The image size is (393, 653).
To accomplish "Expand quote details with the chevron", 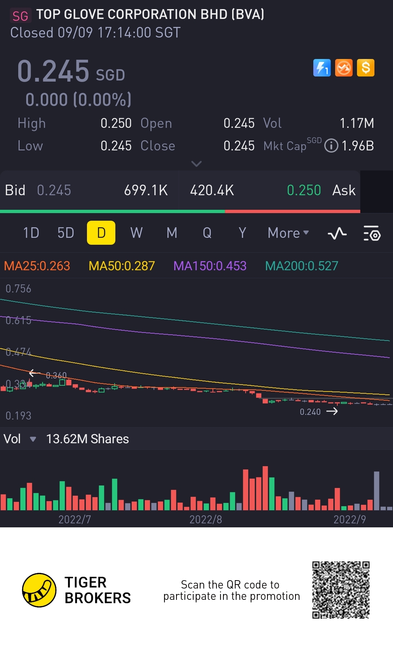I will [x=196, y=164].
